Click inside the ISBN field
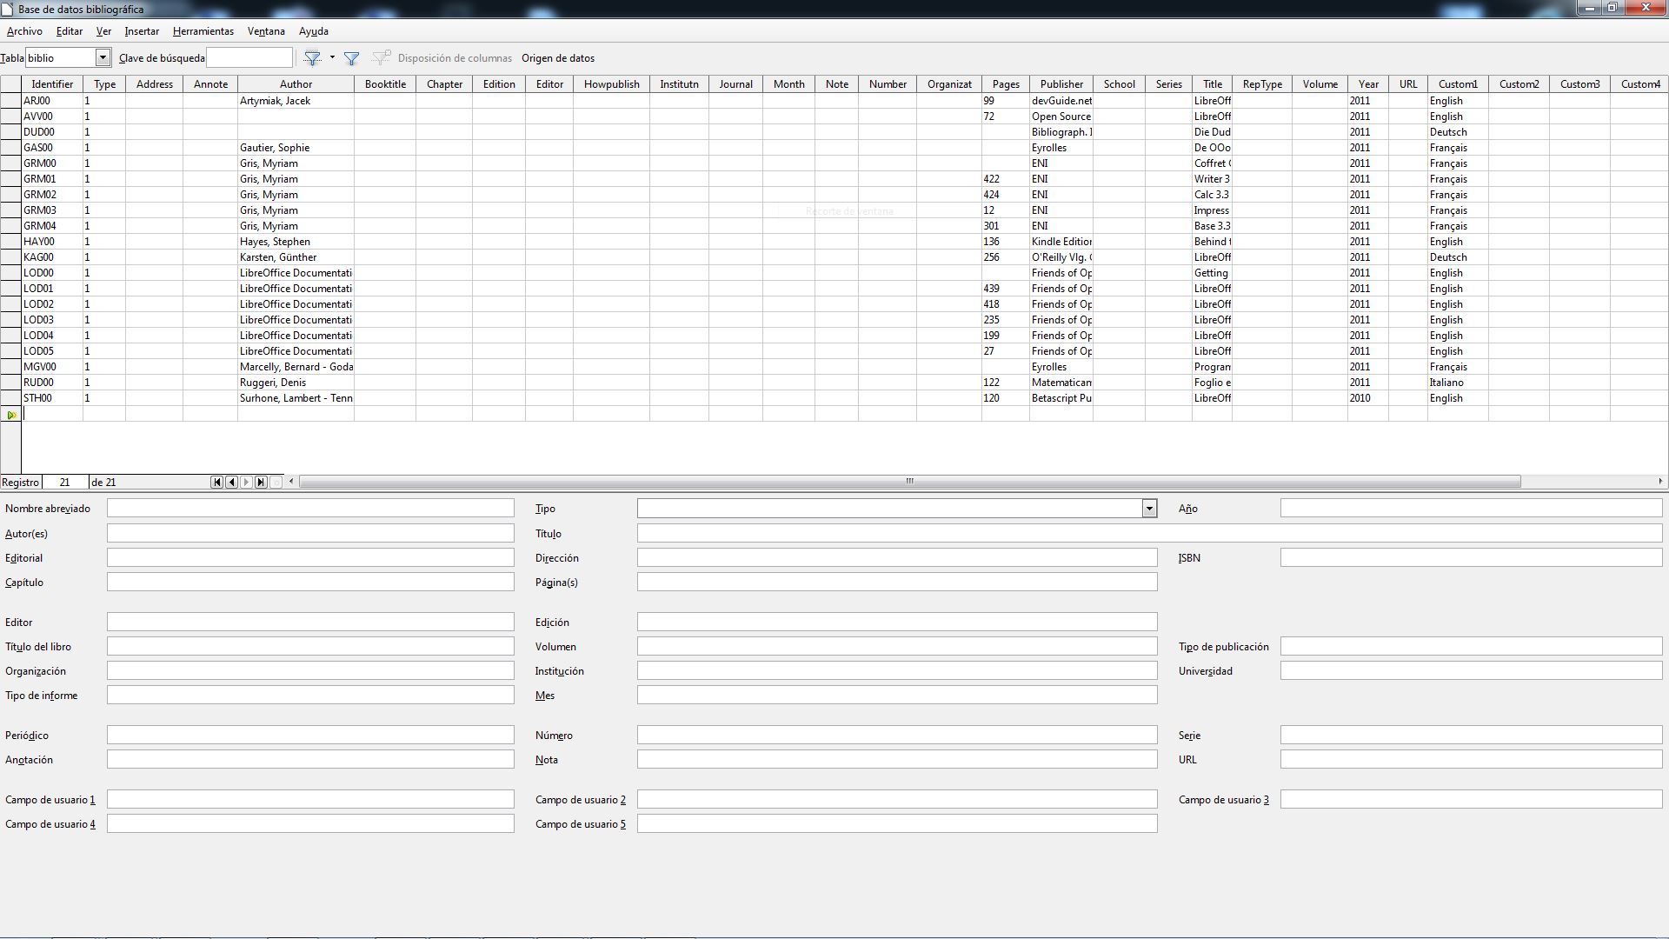The height and width of the screenshot is (939, 1669). click(1469, 557)
